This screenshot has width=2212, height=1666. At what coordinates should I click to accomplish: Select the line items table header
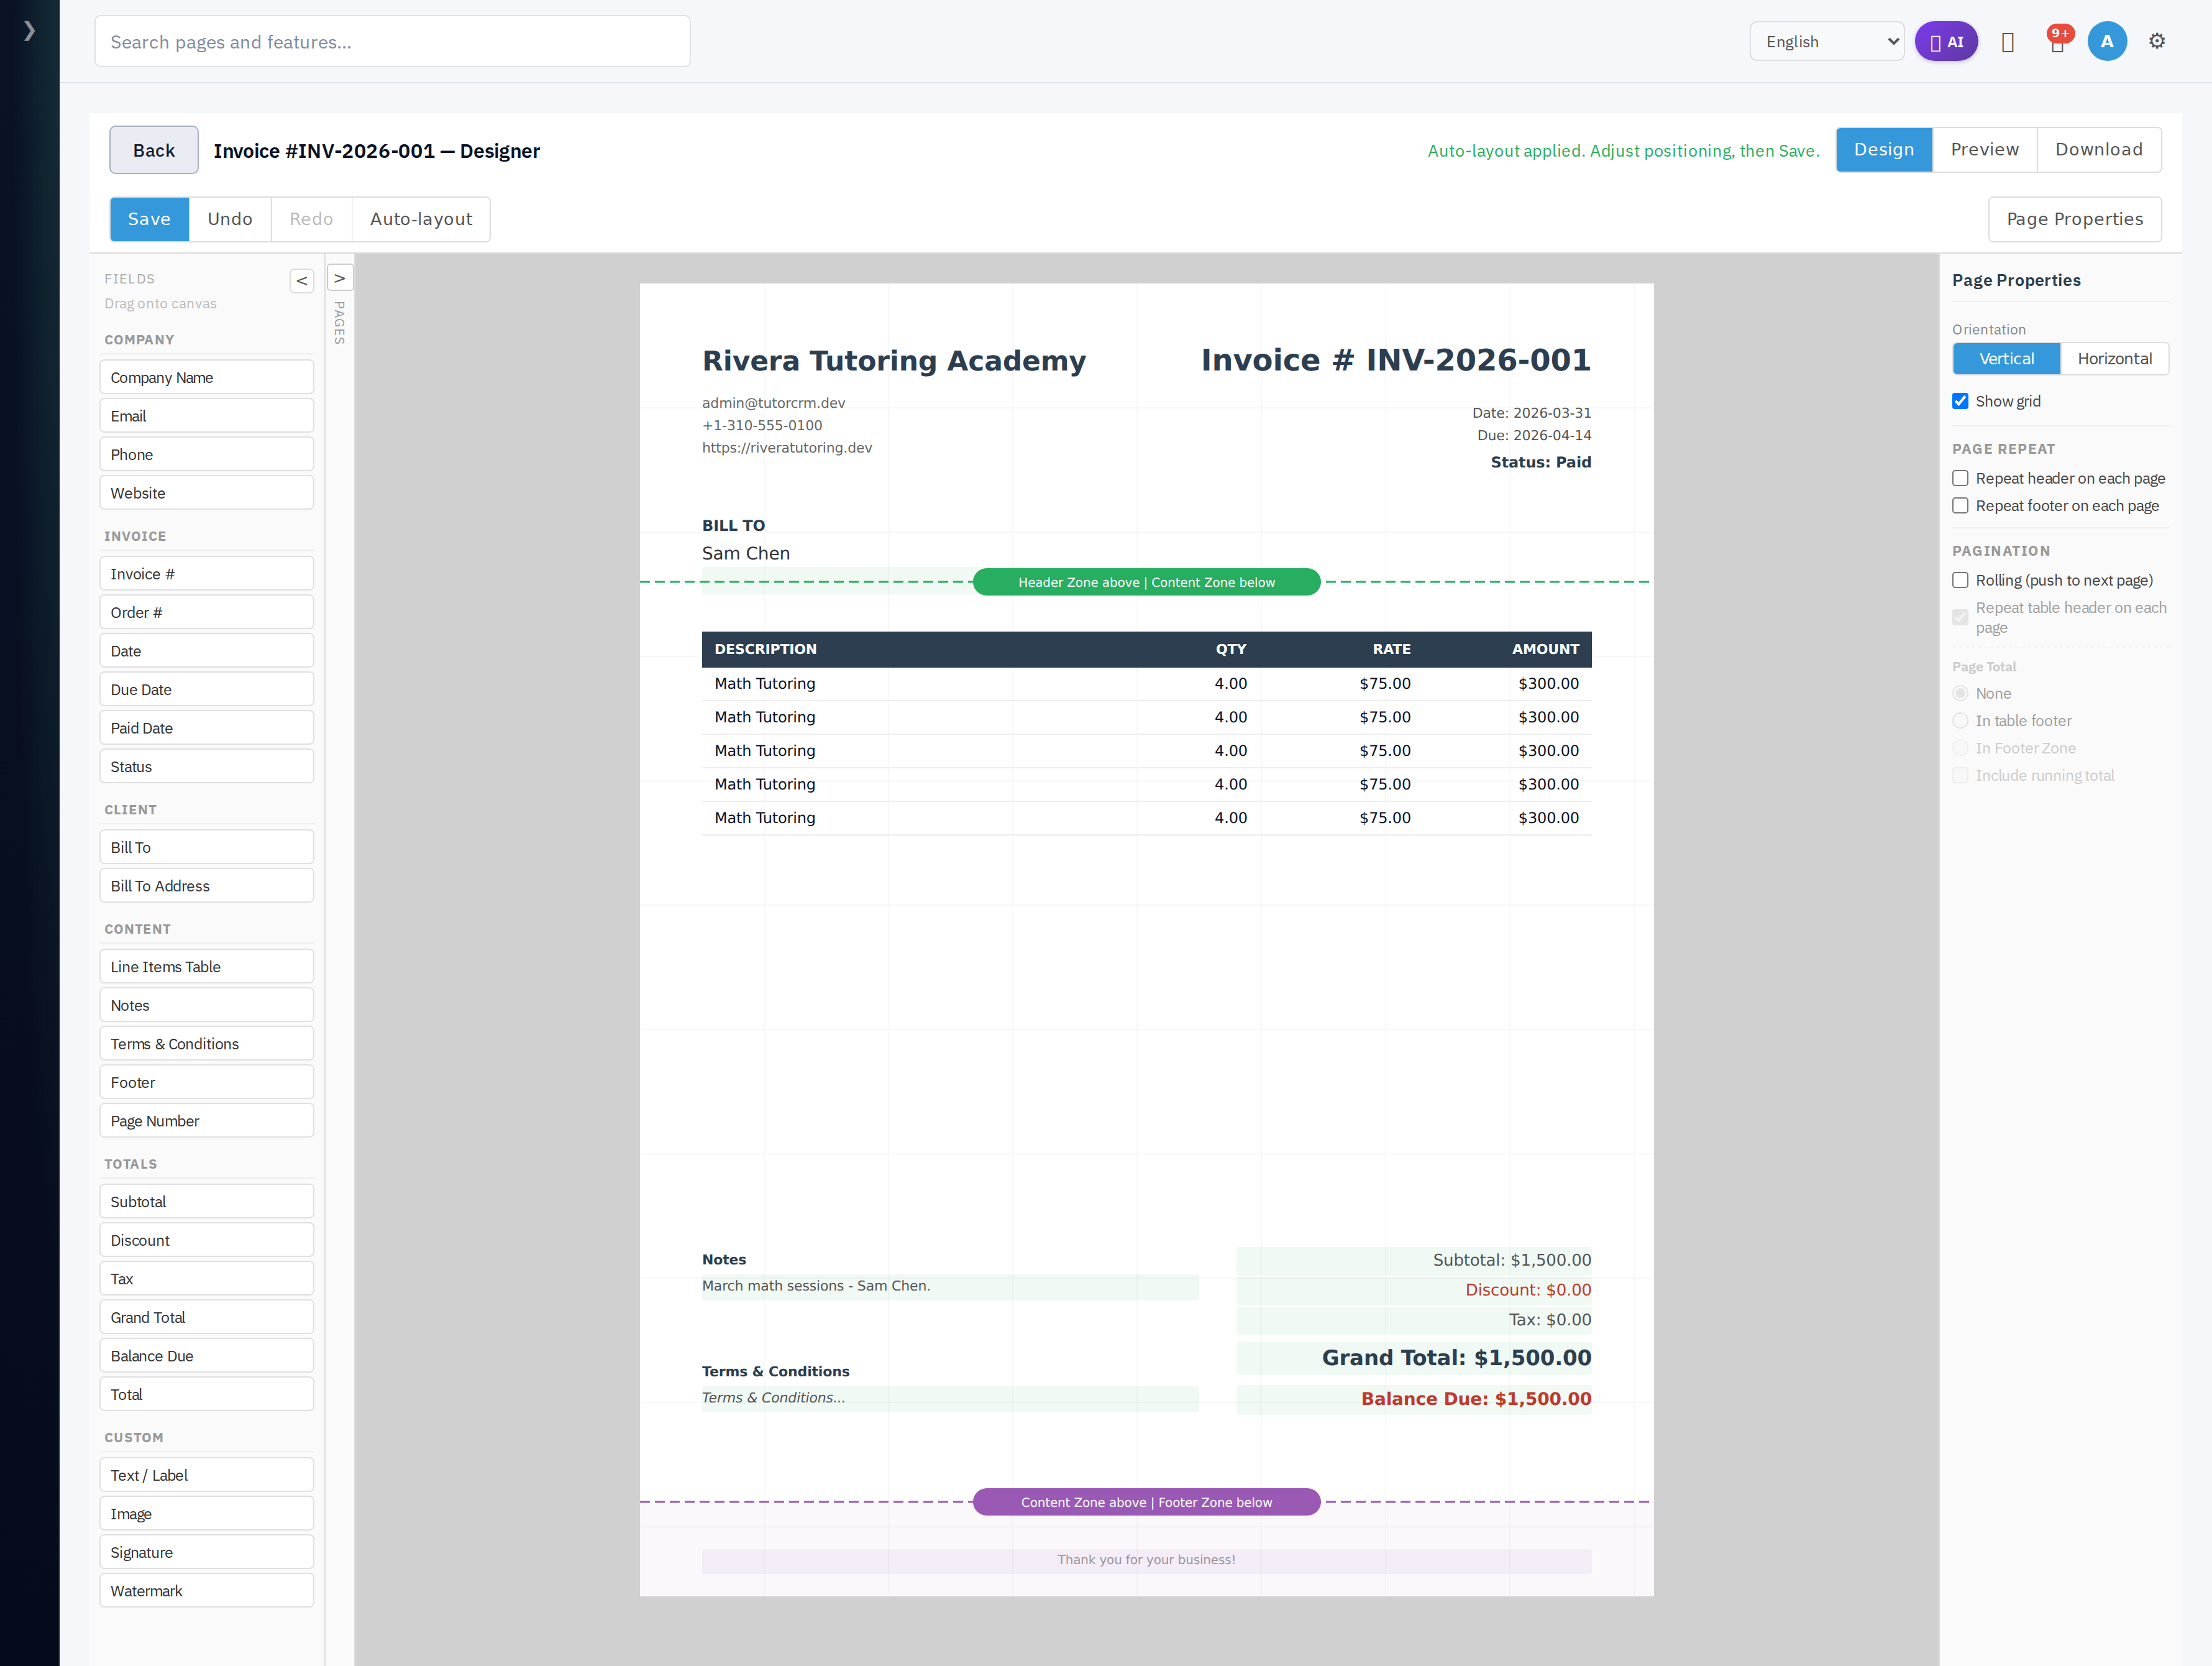[1146, 650]
